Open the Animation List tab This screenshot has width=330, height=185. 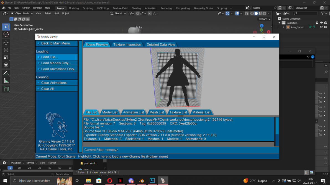(134, 112)
